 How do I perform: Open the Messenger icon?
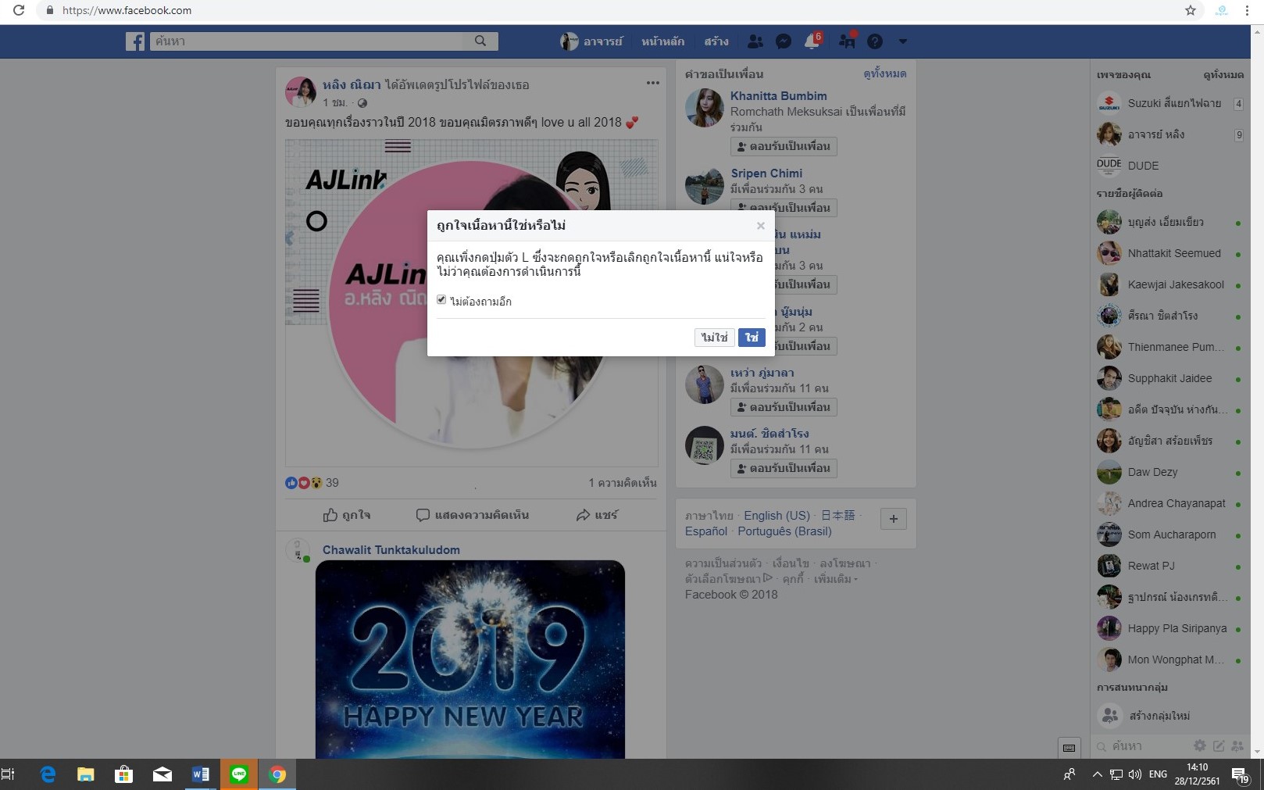coord(784,41)
